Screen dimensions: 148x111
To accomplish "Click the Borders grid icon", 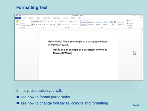I will [x=76, y=25].
